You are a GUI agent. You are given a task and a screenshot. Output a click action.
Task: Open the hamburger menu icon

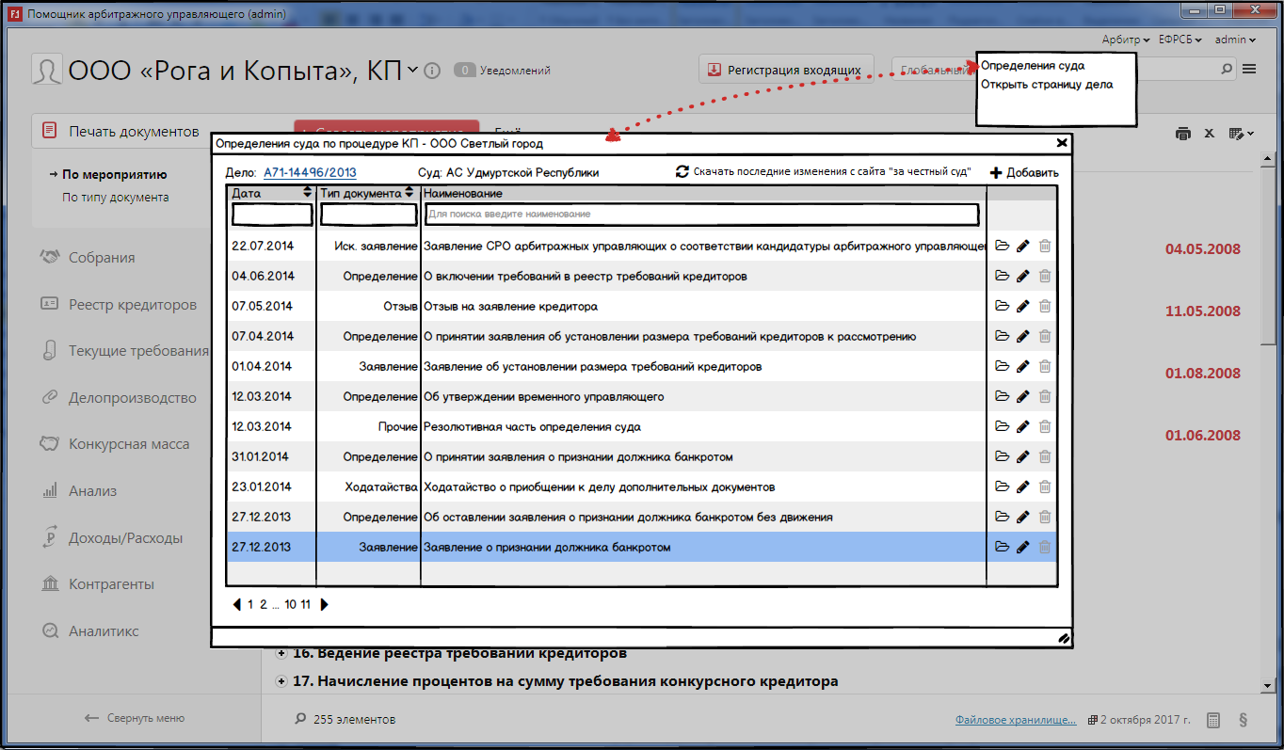point(1249,69)
